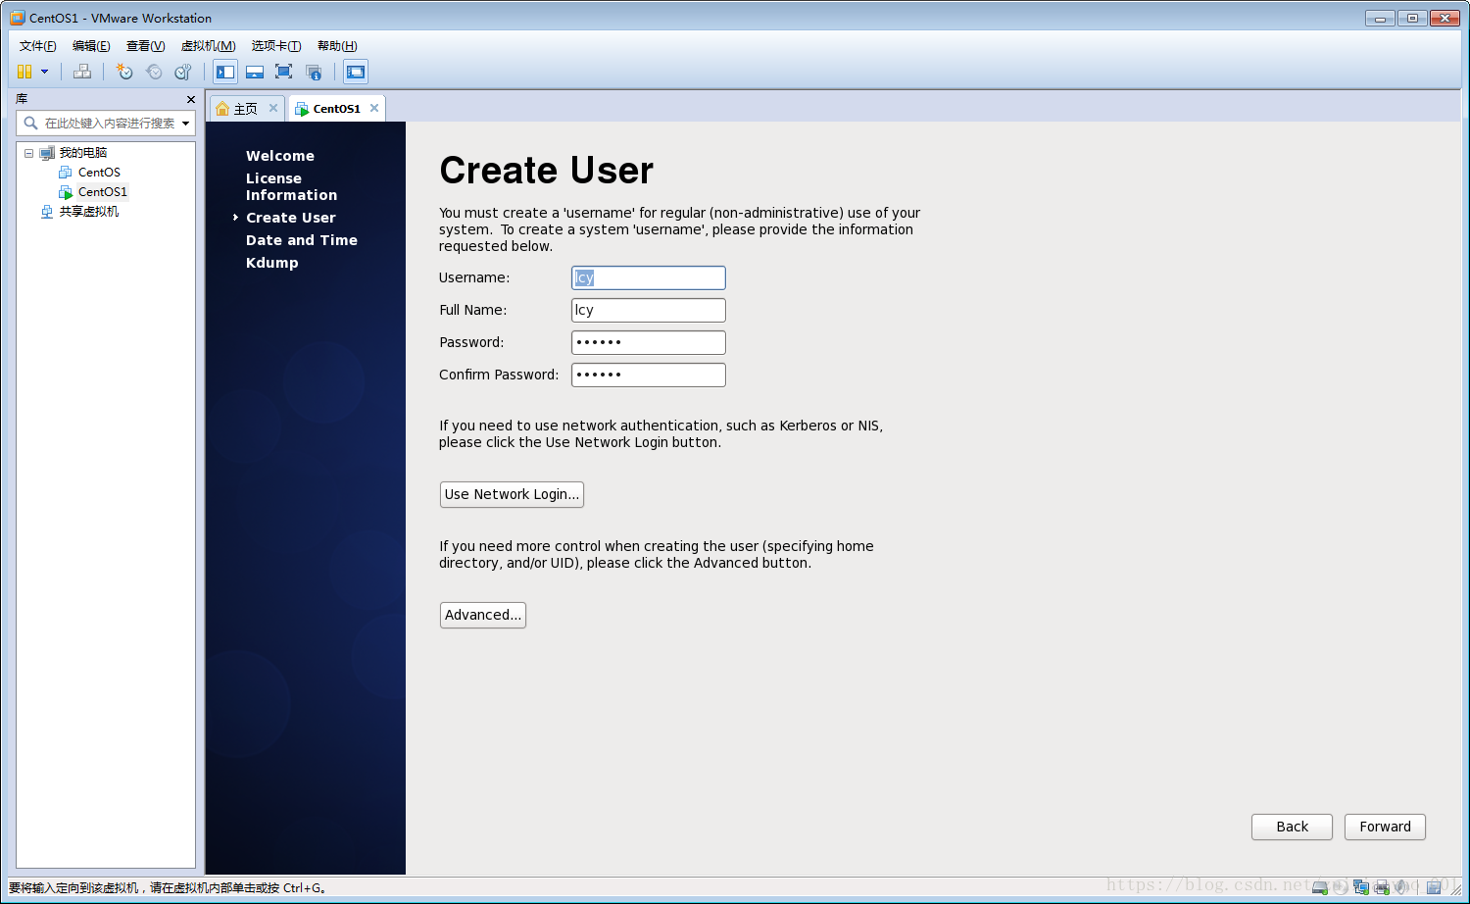
Task: Close the CentOS1 tab
Action: (x=374, y=108)
